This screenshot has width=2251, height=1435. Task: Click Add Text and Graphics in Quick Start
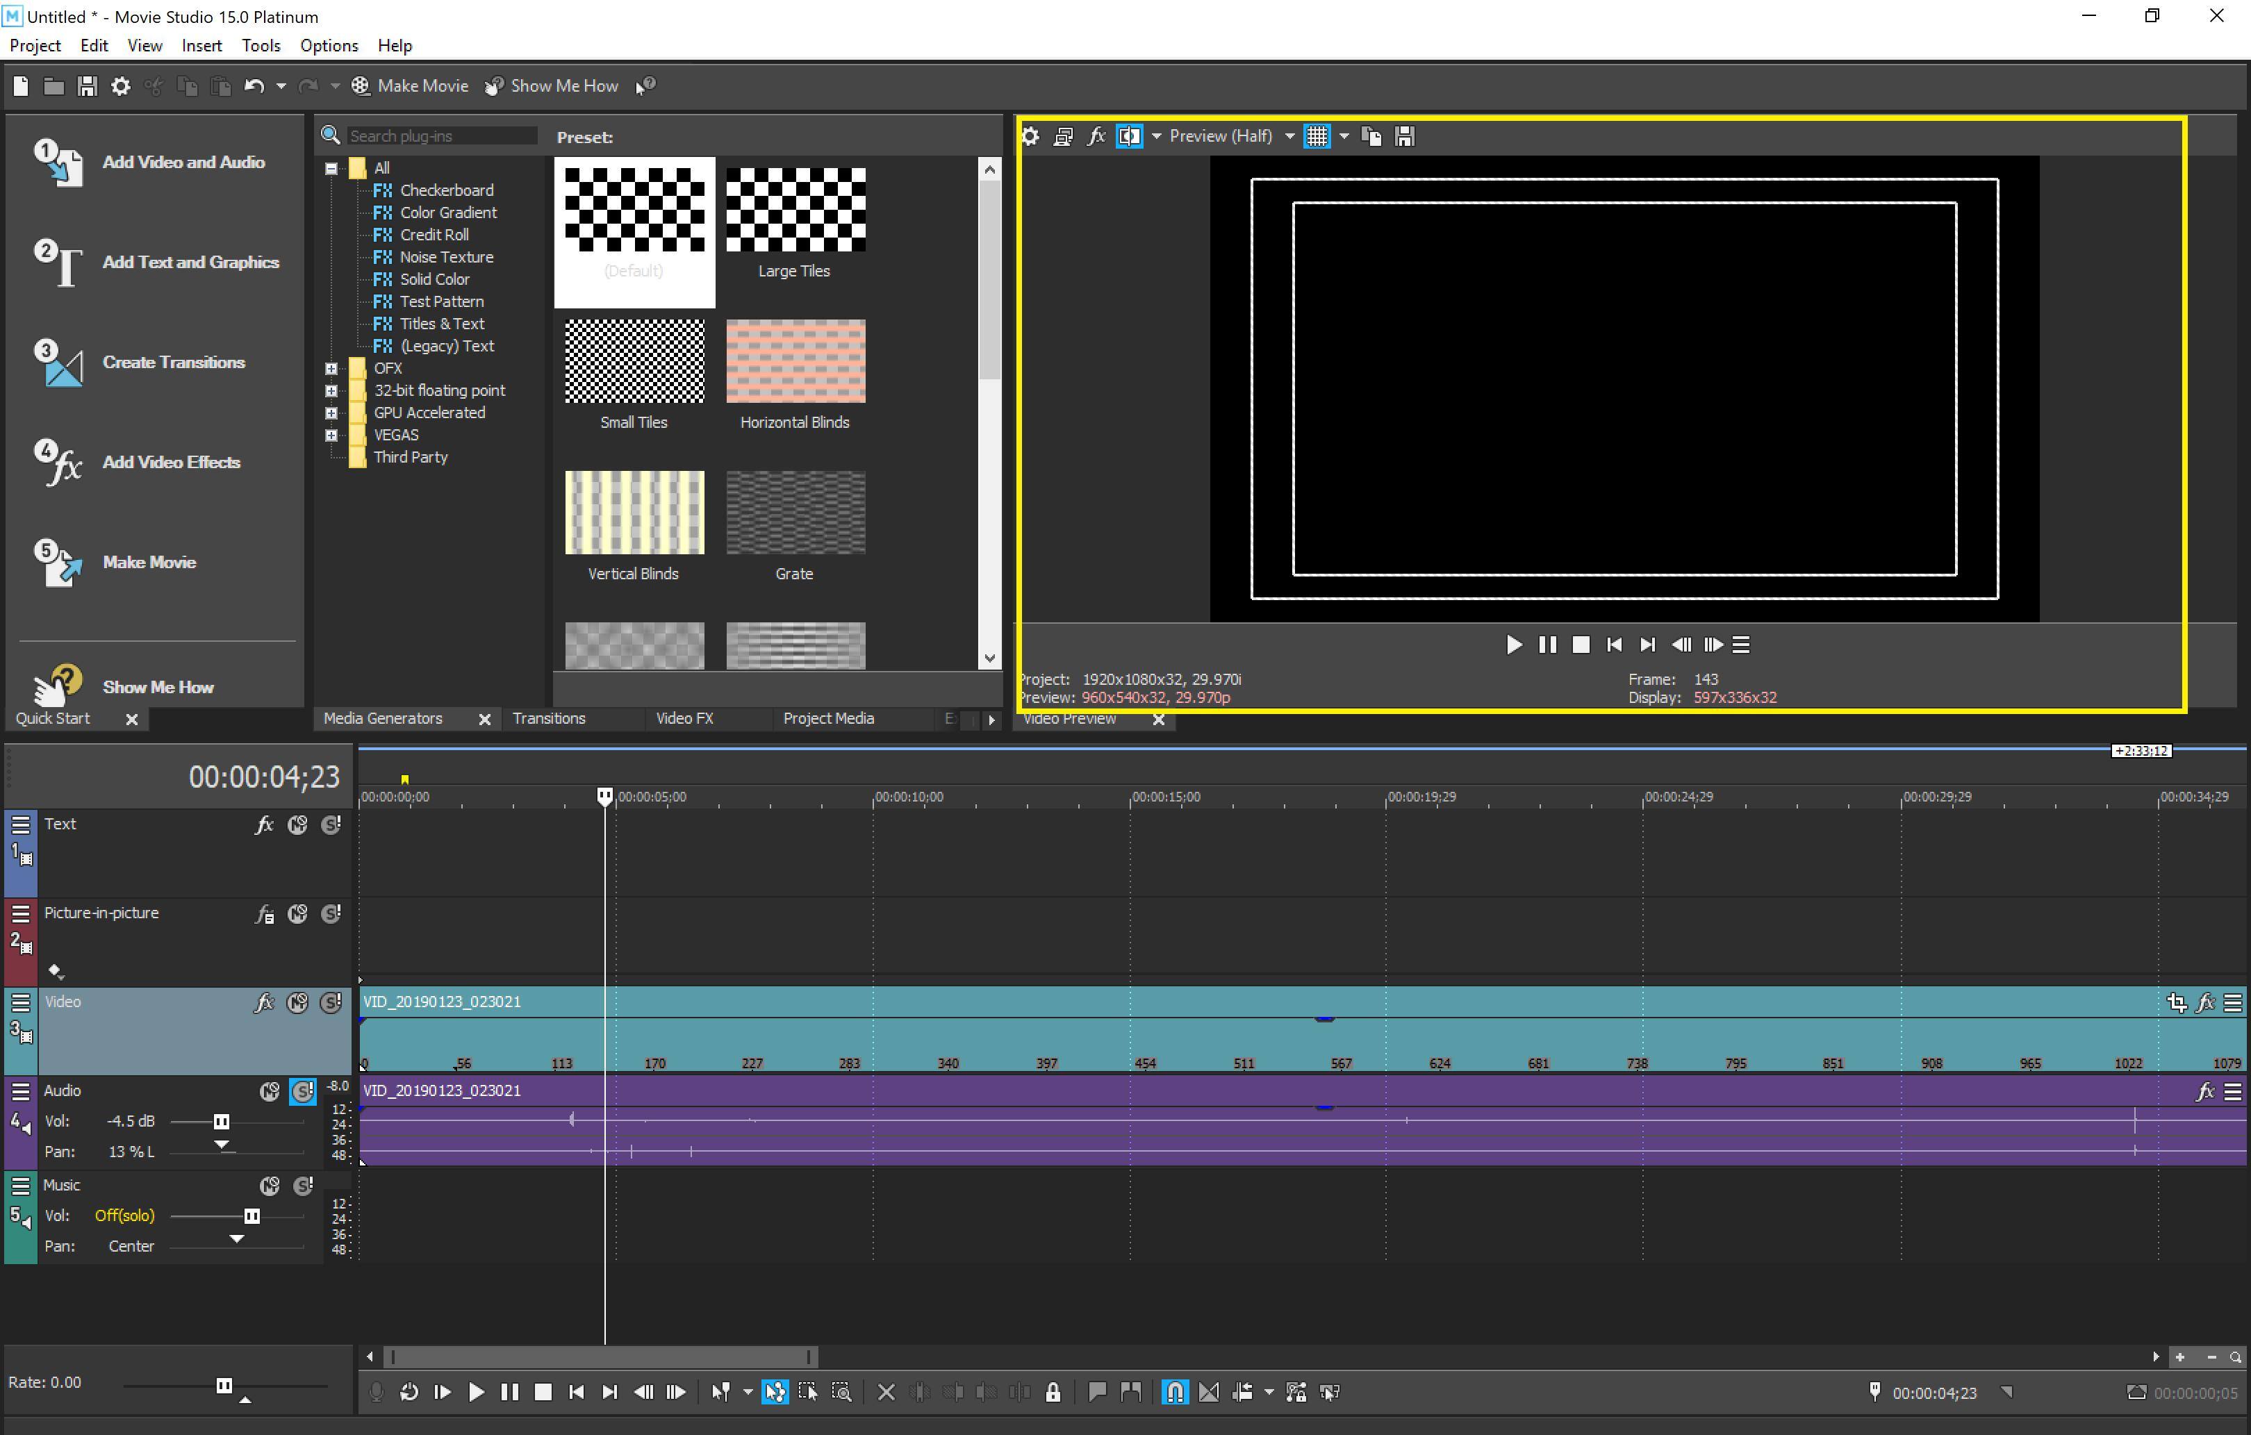(190, 263)
